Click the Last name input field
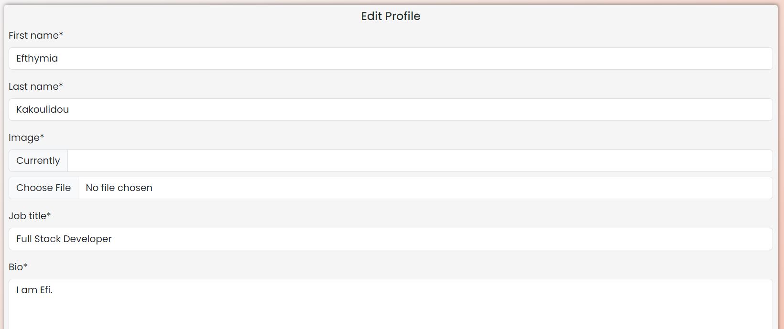The image size is (784, 329). pyautogui.click(x=390, y=109)
